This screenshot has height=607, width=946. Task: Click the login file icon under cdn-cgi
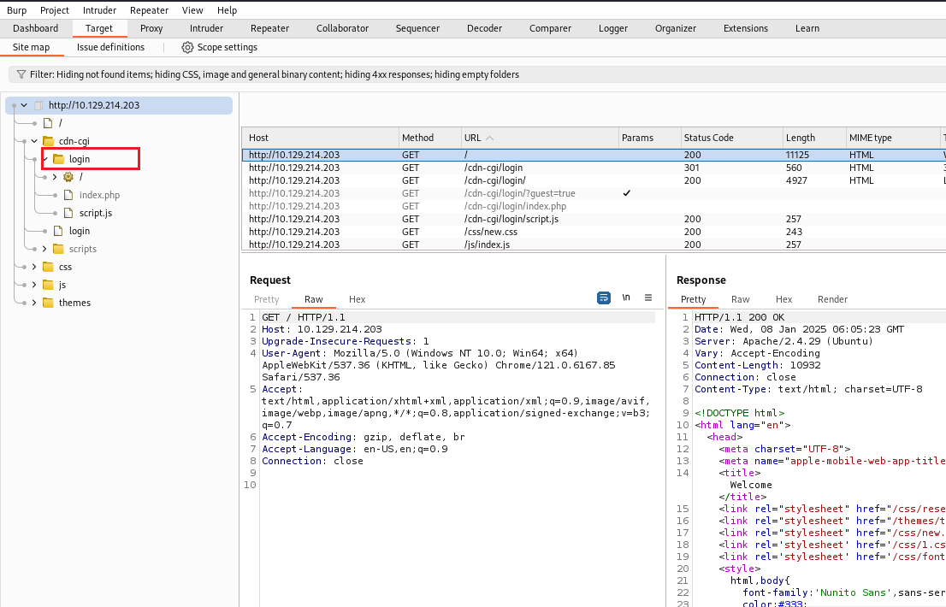pos(58,231)
